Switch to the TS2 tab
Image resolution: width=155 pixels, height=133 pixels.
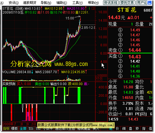click(x=38, y=129)
